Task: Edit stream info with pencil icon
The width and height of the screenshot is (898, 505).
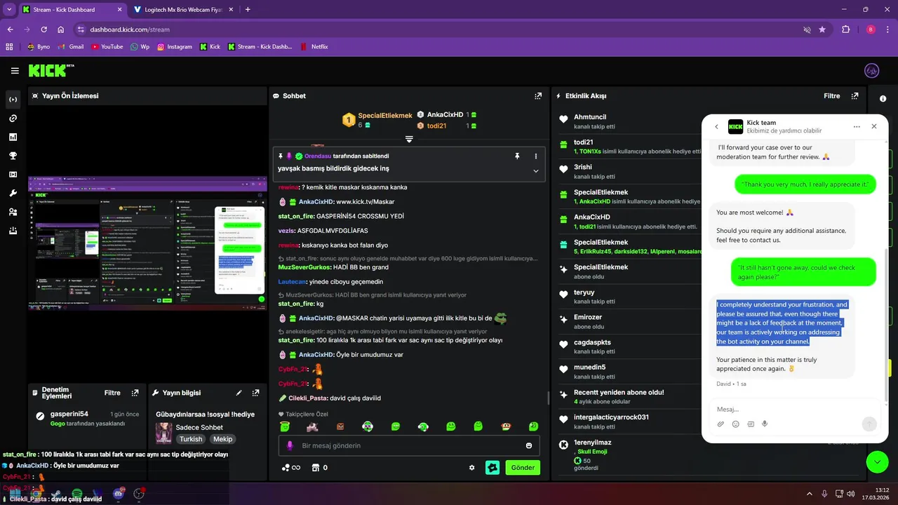Action: (x=239, y=393)
